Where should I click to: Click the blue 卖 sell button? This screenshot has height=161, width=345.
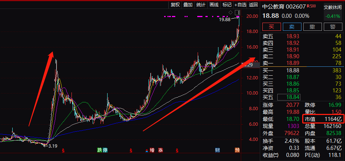292,27
